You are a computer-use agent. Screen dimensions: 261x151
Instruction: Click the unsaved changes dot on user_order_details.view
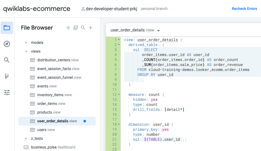85,121
